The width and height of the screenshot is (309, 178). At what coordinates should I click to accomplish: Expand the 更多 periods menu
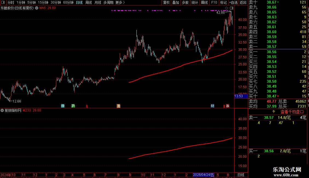(120, 2)
